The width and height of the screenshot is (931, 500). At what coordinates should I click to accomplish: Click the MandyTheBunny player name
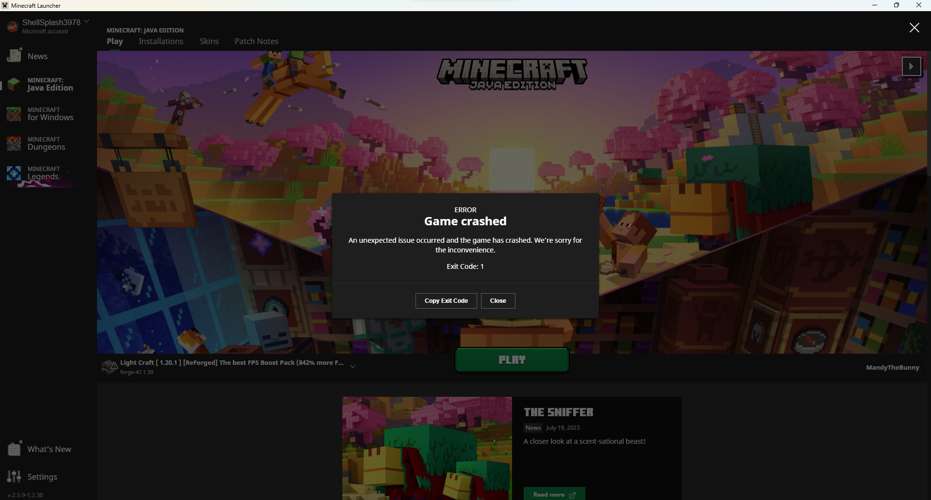click(x=892, y=367)
